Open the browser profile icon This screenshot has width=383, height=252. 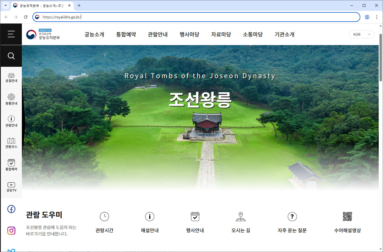(367, 17)
